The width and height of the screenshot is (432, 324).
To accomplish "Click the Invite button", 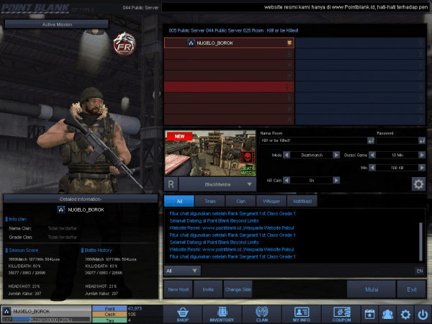I will pos(208,289).
